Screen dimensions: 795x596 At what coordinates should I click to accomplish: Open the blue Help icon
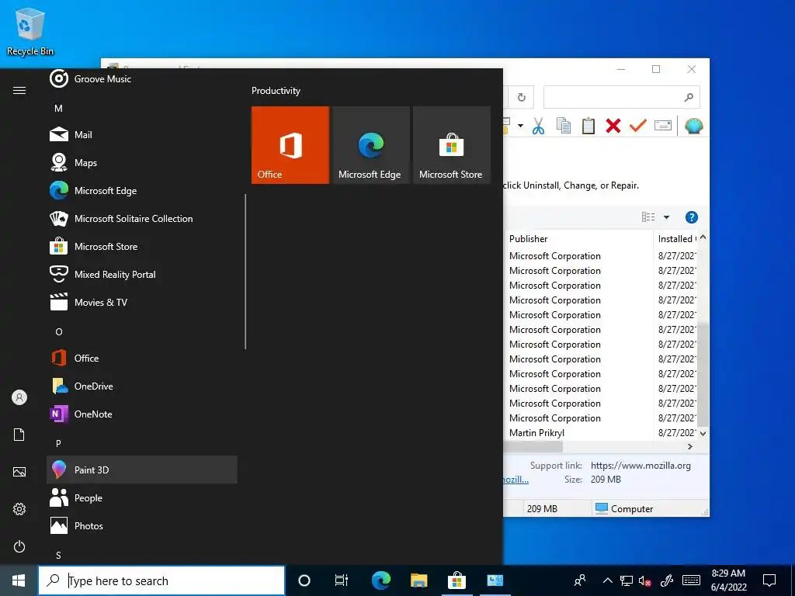coord(692,217)
